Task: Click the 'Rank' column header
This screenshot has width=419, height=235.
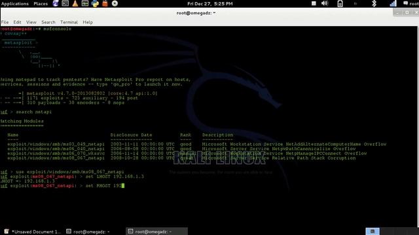Action: click(x=185, y=135)
